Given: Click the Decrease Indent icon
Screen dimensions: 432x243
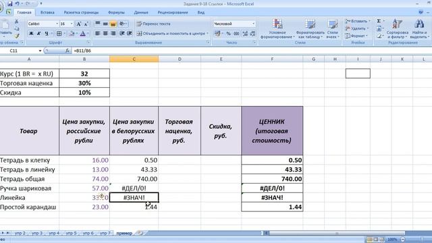Looking at the screenshot, I should click(122, 33).
